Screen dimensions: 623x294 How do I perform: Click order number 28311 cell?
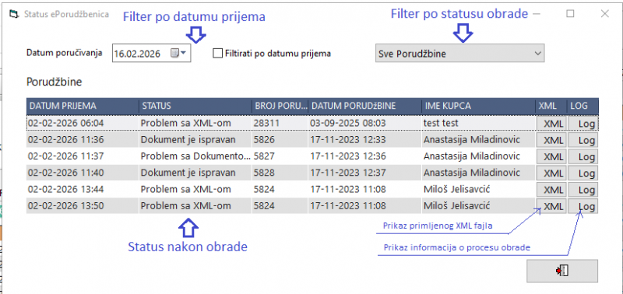(280, 123)
